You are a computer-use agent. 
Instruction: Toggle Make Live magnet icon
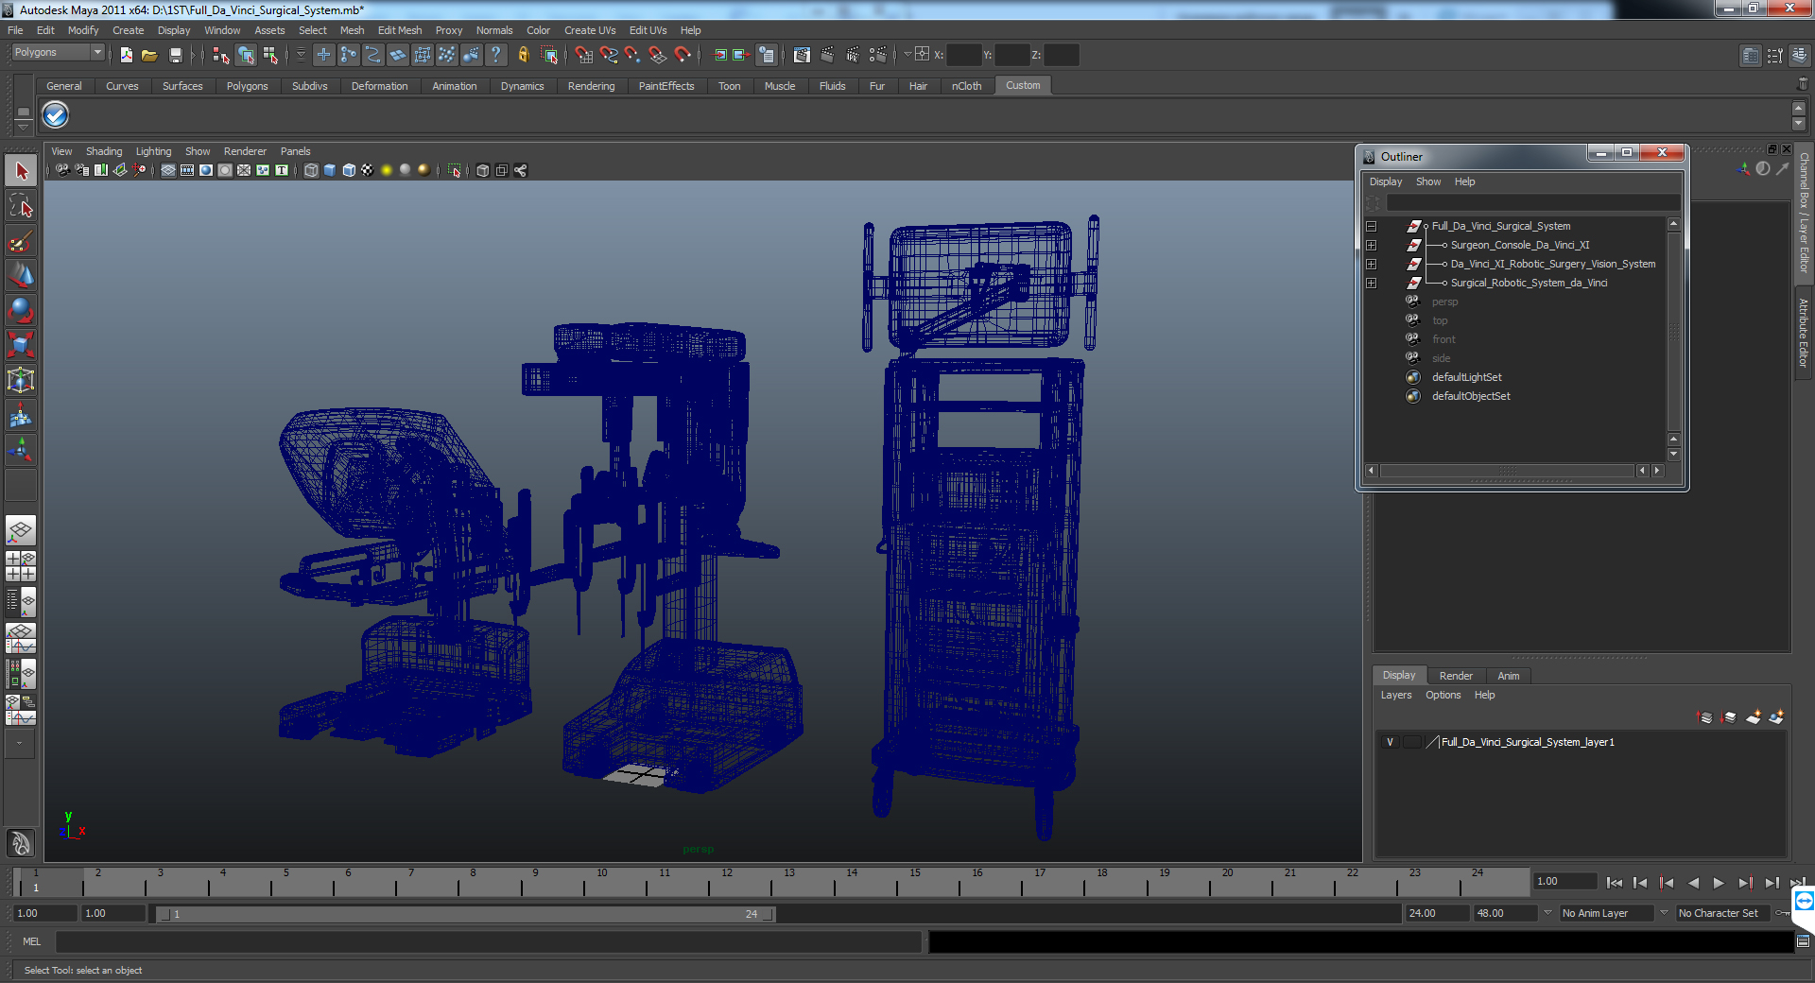tap(682, 55)
